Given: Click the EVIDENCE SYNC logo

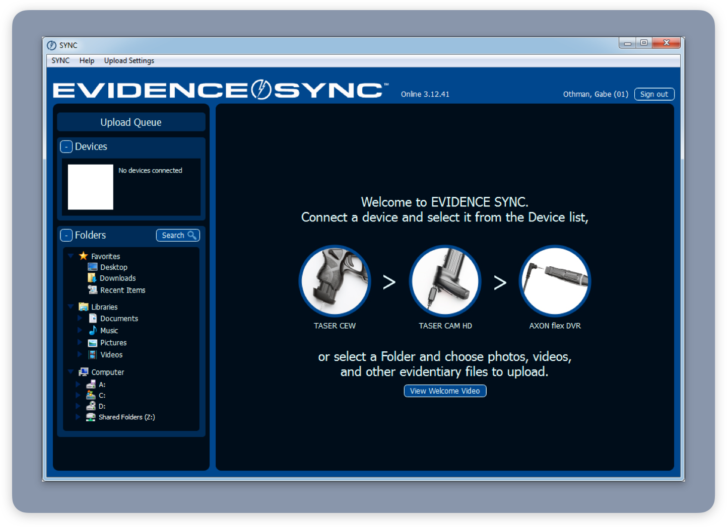Looking at the screenshot, I should point(220,90).
